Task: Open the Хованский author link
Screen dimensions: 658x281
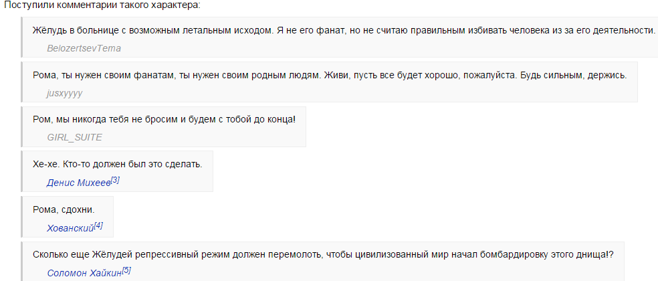Action: click(70, 229)
